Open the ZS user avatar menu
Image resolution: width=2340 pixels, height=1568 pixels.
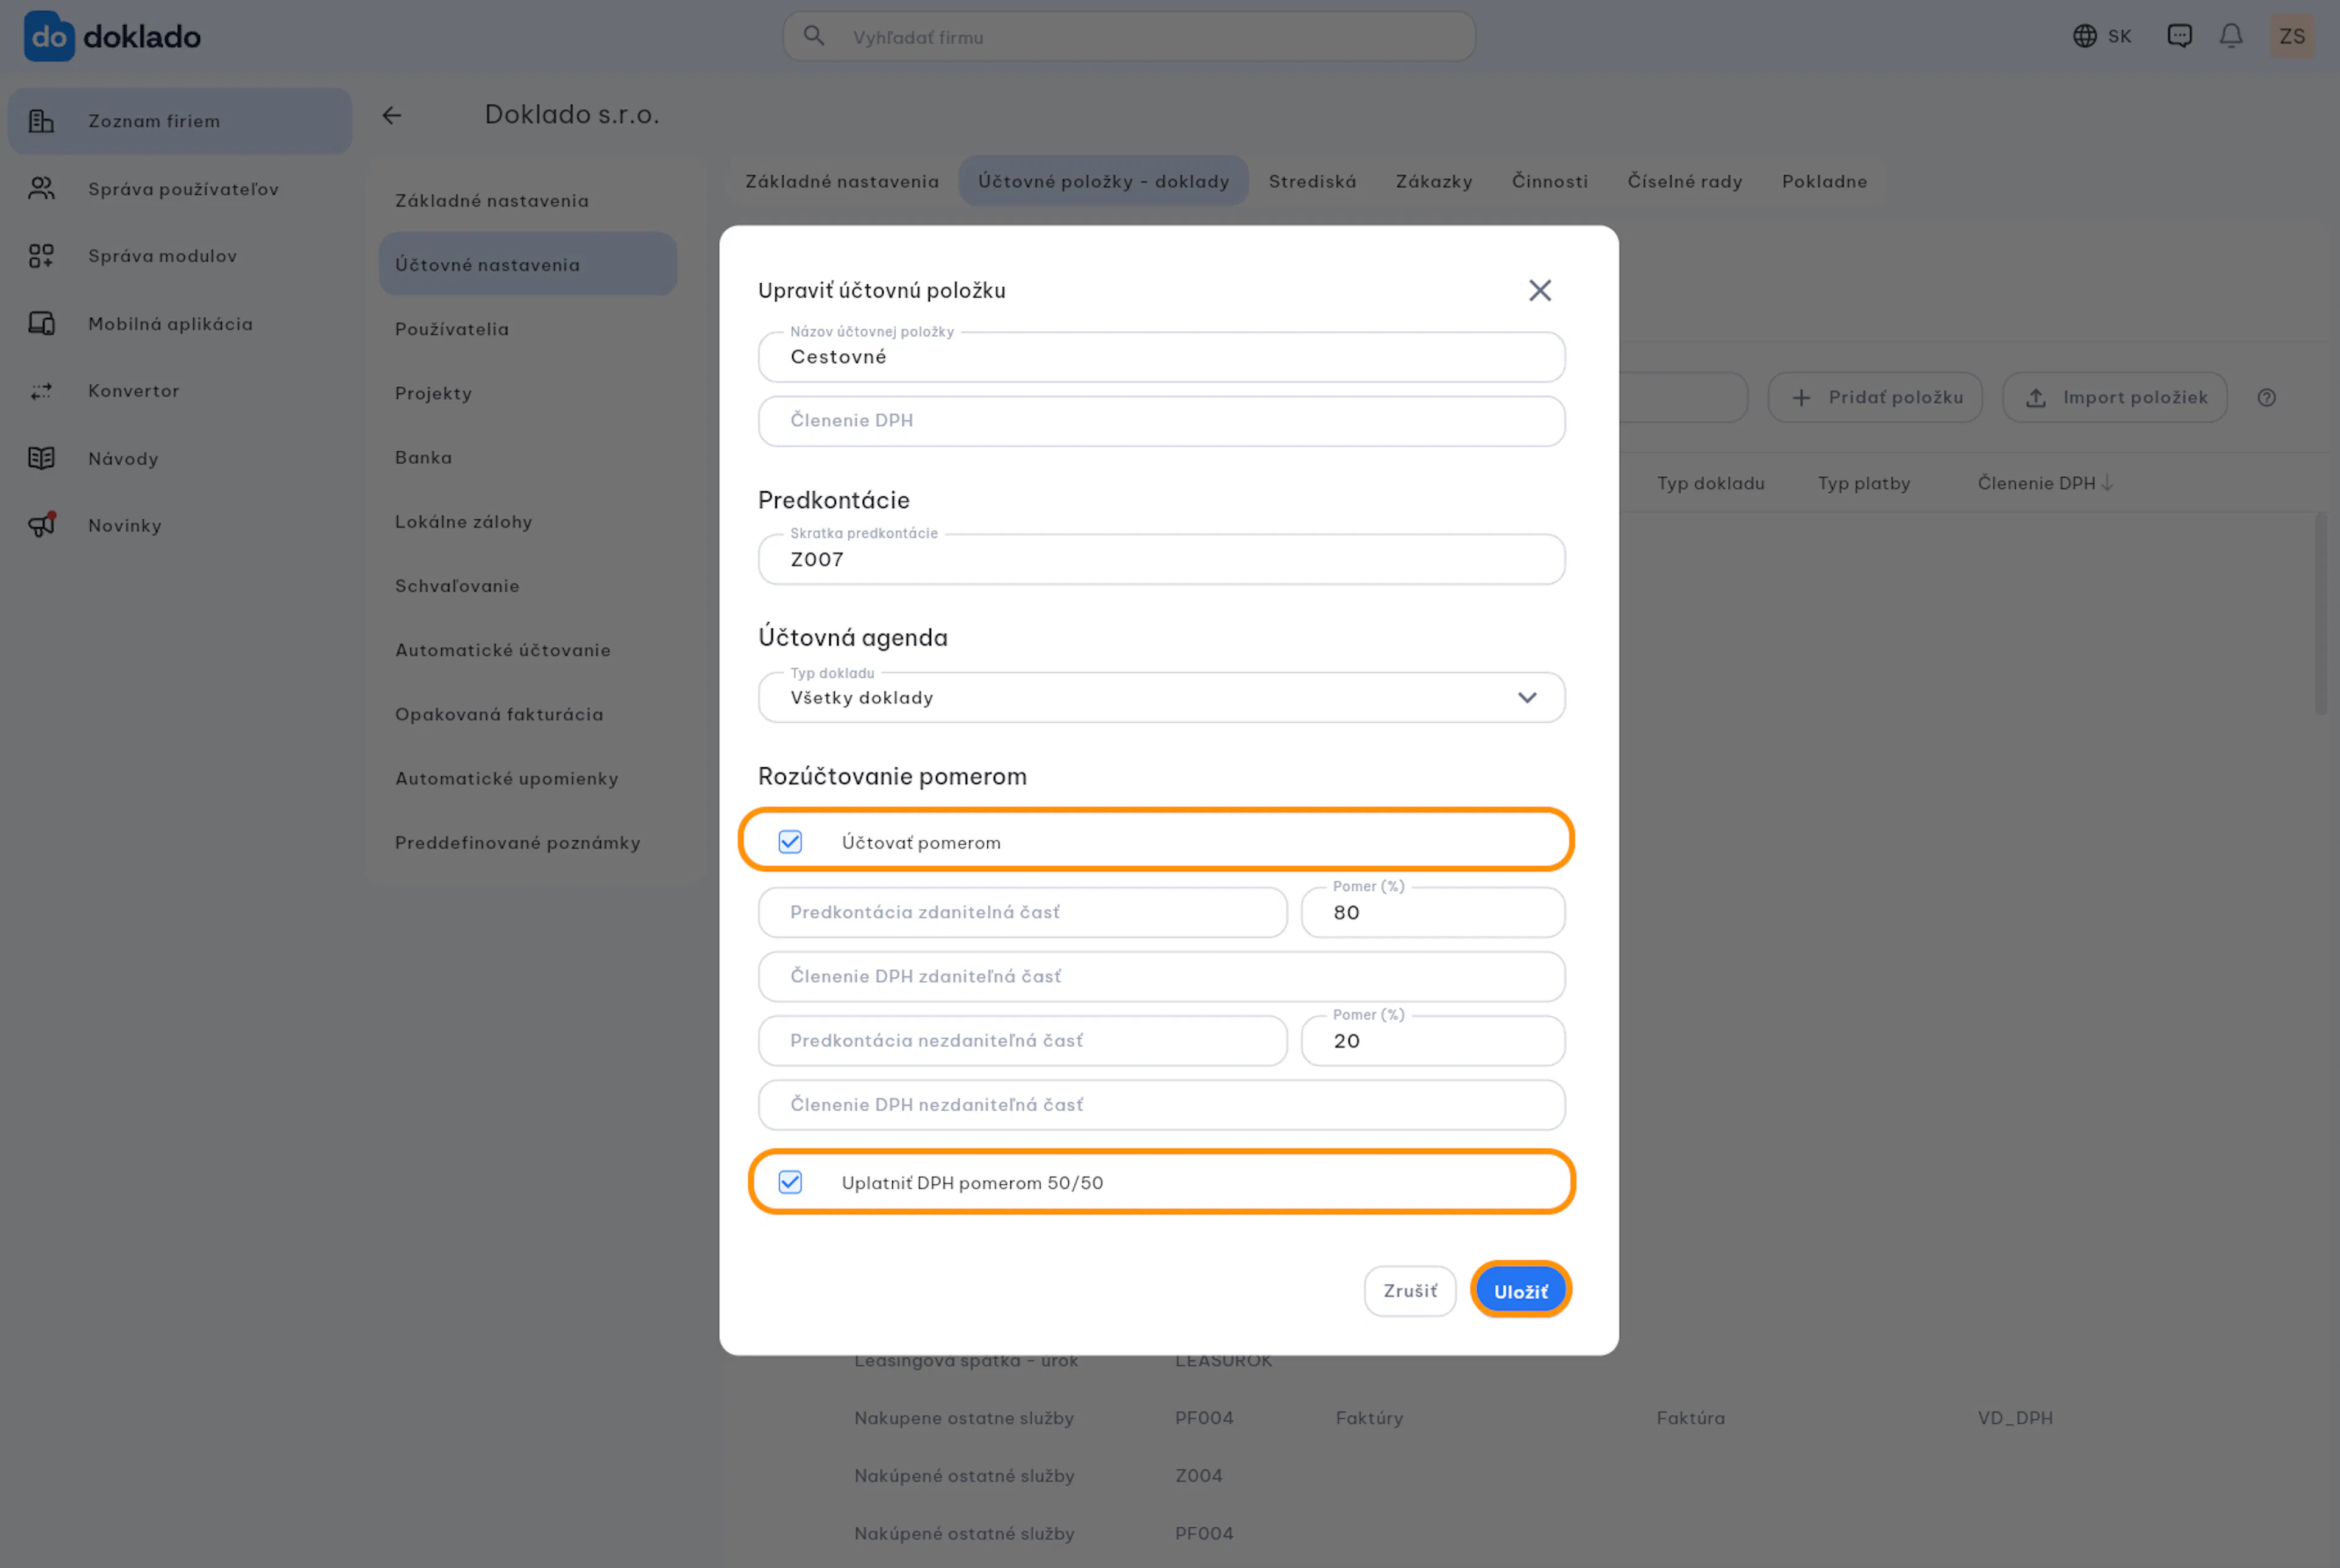2292,36
